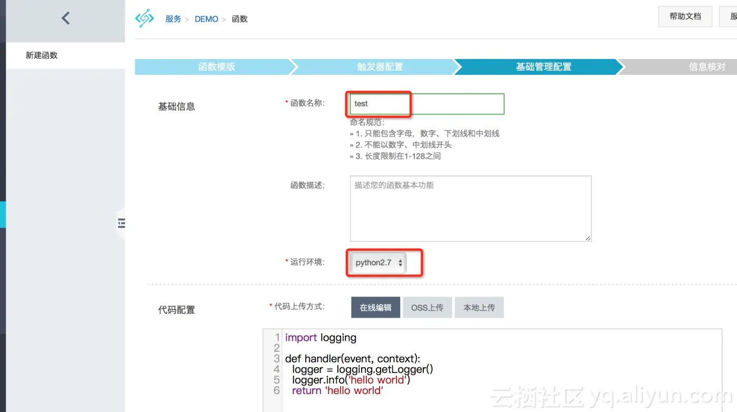Screen dimensions: 737x412
Task: Open the 服务 breadcrumb link
Action: point(173,19)
